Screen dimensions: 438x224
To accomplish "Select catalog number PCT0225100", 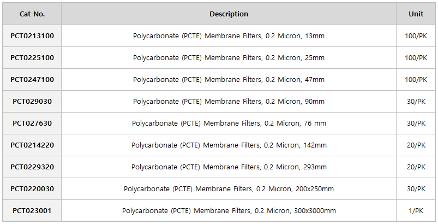I will (x=32, y=57).
